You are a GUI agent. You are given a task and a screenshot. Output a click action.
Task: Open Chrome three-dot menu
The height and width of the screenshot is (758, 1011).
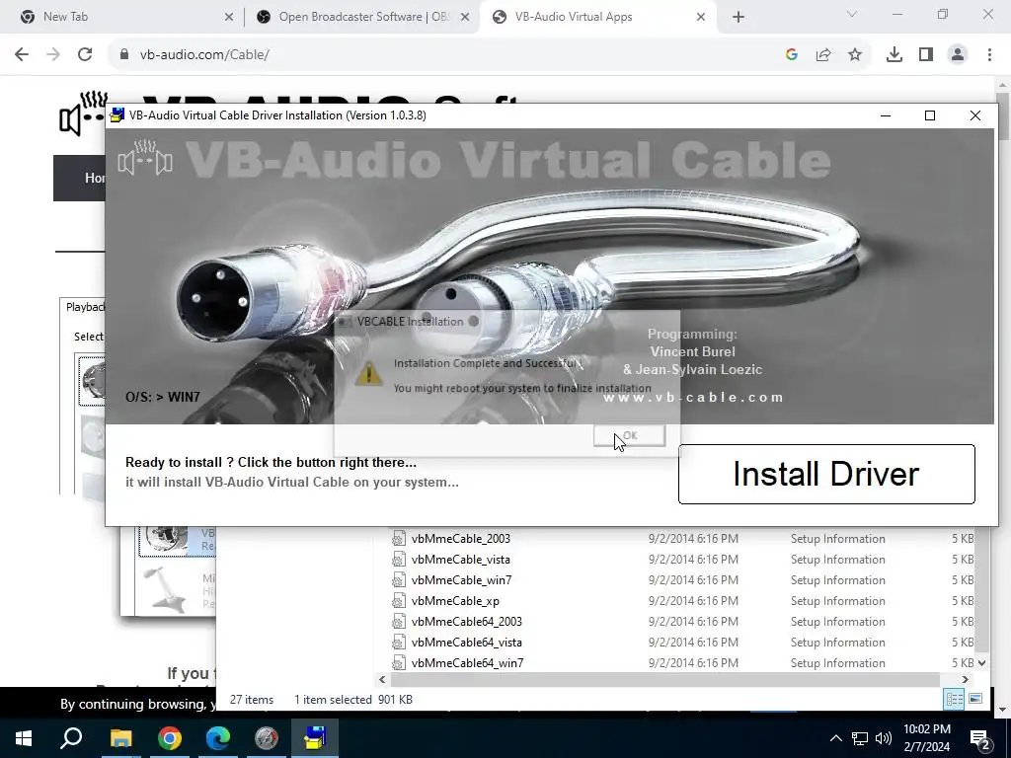[x=989, y=55]
